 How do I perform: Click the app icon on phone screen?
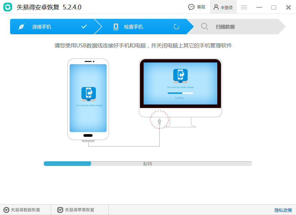coord(88,94)
